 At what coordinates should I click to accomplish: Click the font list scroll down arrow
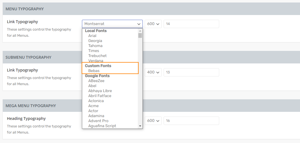point(140,126)
